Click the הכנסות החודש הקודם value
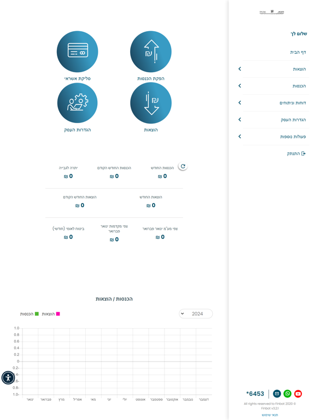Viewport: 315px width, 420px height. (x=114, y=176)
